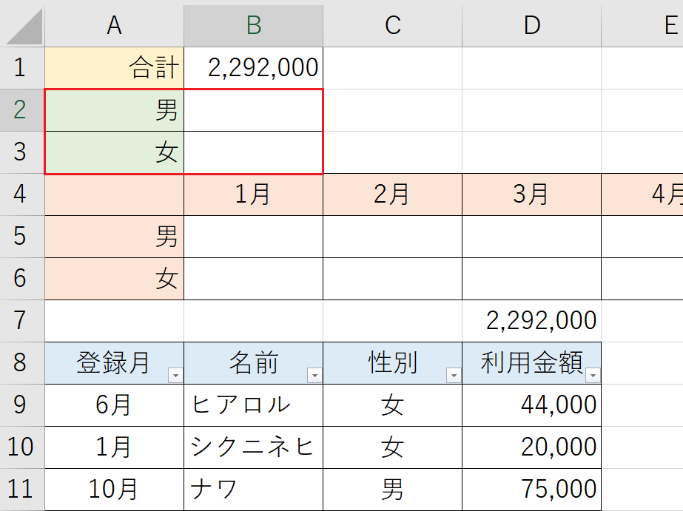683x511 pixels.
Task: Select row 6 header
Action: [x=21, y=279]
